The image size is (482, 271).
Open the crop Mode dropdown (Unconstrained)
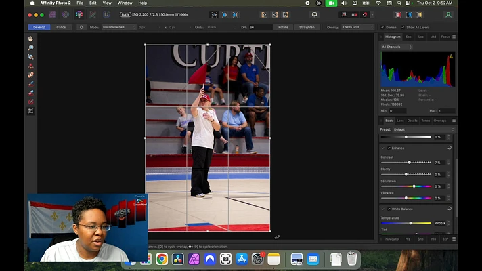pos(118,27)
